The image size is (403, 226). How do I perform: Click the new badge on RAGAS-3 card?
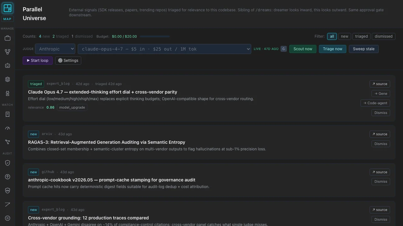[33, 134]
